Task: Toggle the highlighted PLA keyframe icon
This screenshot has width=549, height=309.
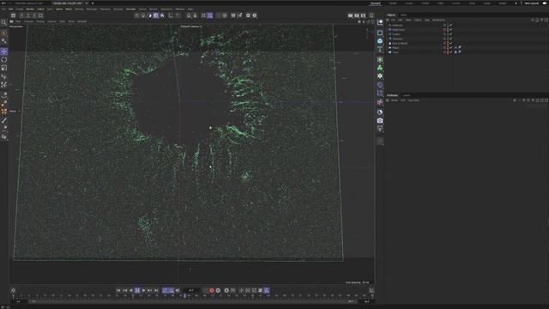Action: (267, 290)
